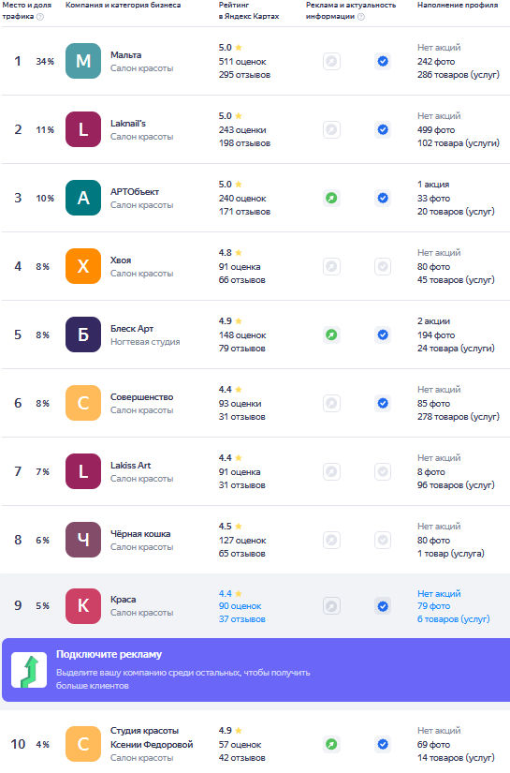Open 6 товаров (услуг) link for Краса

tap(454, 619)
